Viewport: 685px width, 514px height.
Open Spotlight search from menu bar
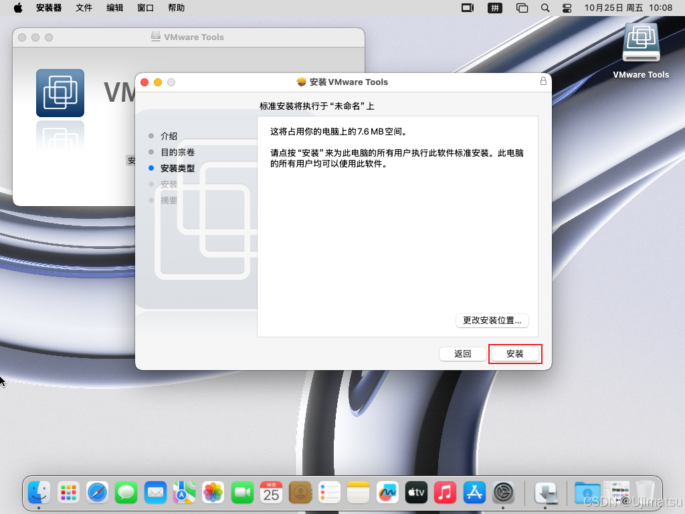coord(545,8)
